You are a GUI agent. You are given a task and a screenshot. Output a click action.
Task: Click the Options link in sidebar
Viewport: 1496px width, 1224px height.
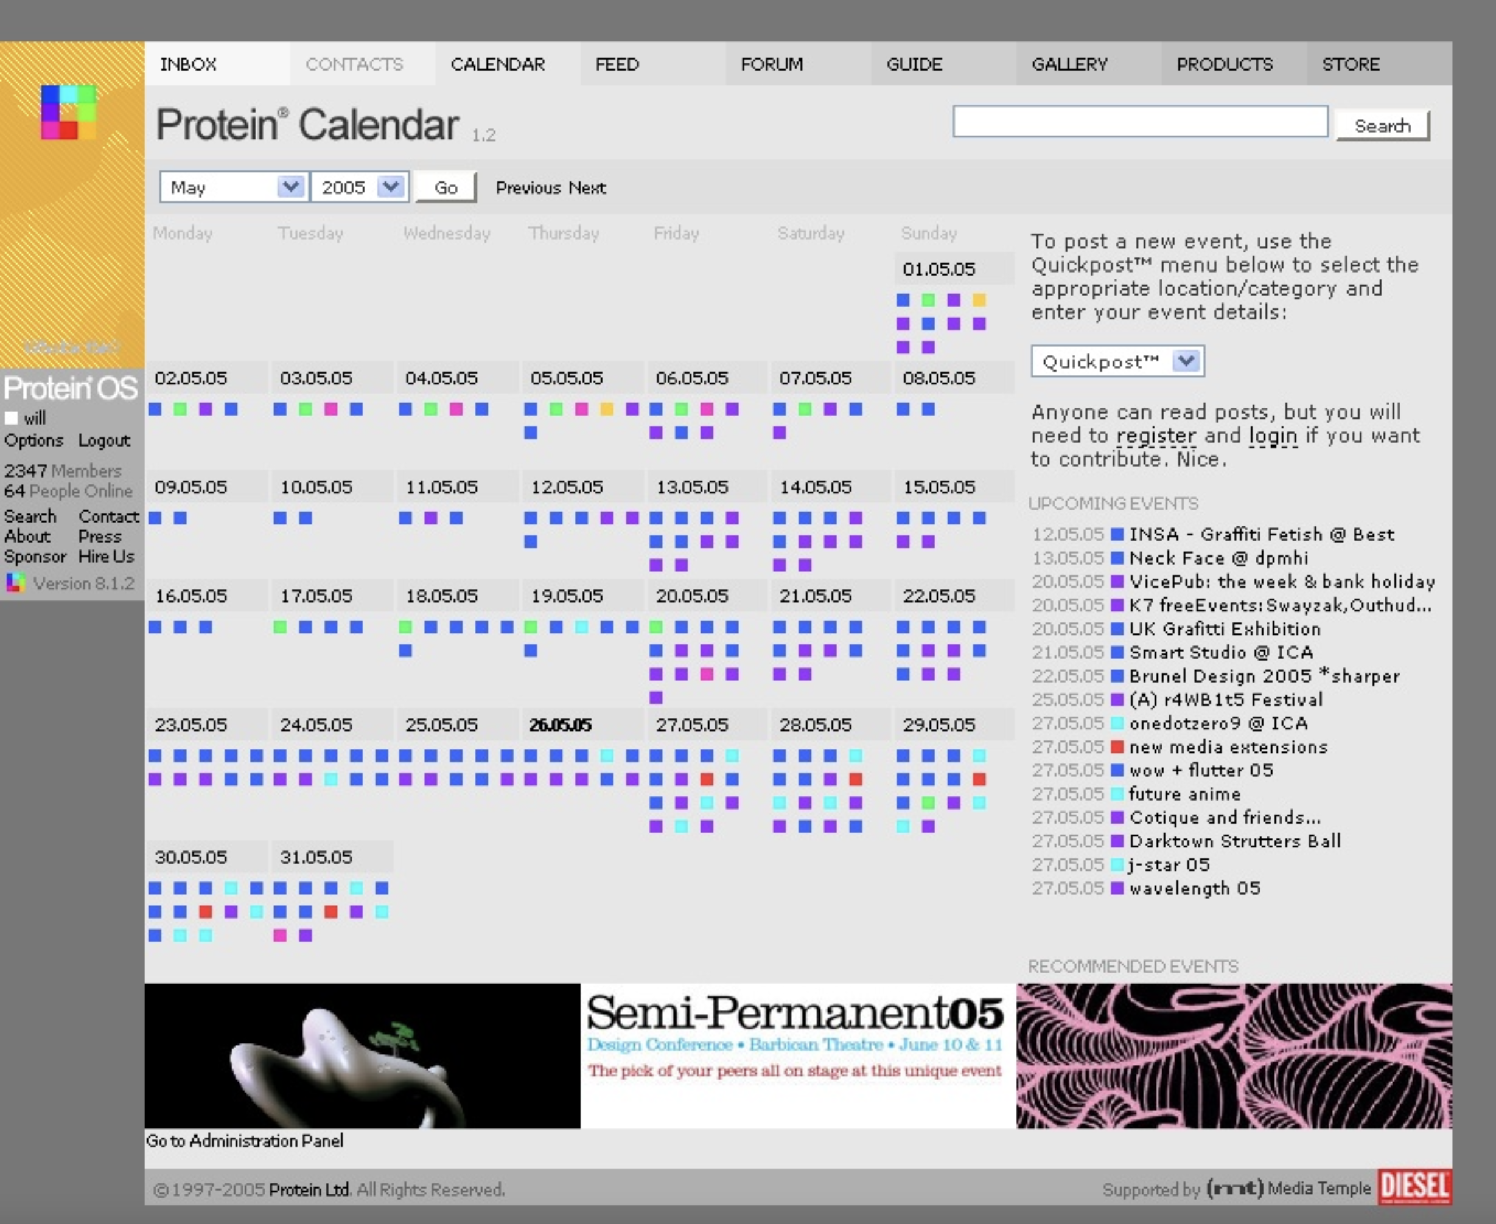click(34, 440)
